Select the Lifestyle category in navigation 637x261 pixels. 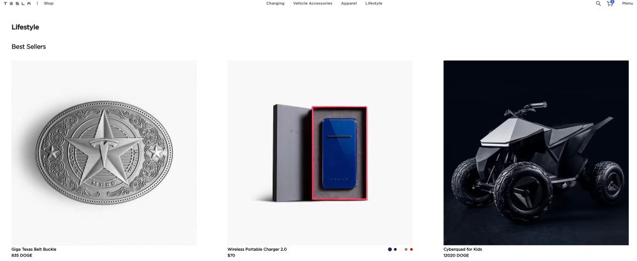373,3
